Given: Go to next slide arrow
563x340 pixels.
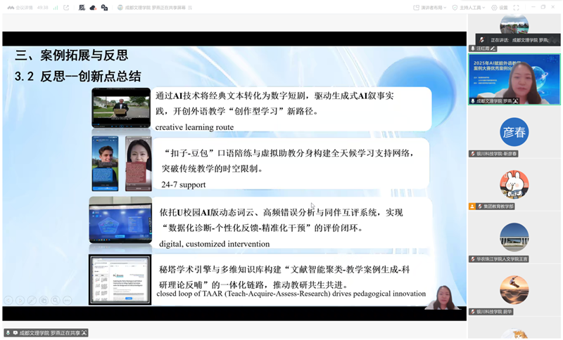Looking at the screenshot, I should pyautogui.click(x=20, y=300).
